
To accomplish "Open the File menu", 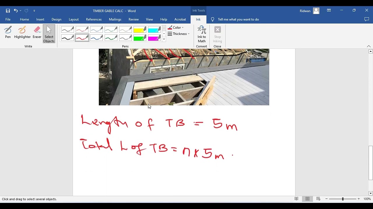I will [x=8, y=19].
